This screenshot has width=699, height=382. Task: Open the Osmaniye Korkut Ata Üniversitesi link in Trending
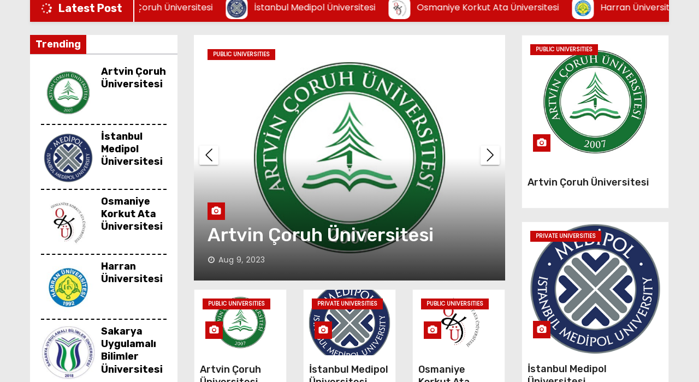click(132, 214)
